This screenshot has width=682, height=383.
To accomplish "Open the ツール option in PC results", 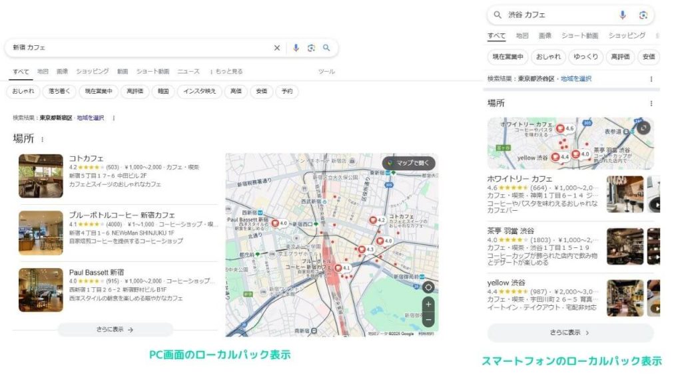I will click(x=326, y=72).
